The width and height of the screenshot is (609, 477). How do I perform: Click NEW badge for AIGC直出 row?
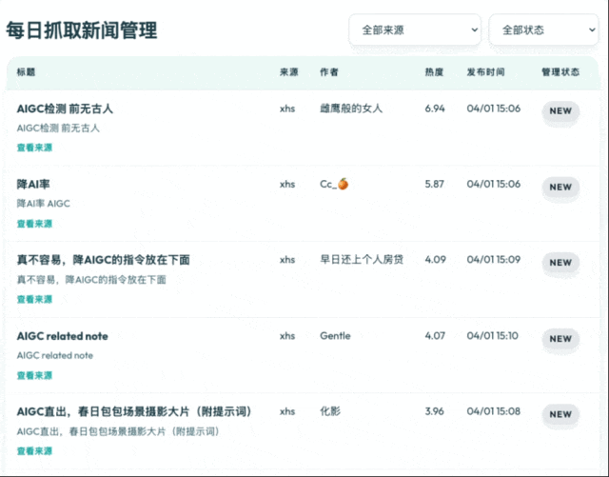point(560,414)
